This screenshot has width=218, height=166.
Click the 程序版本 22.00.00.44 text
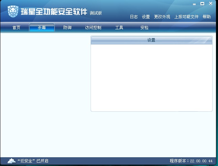pyautogui.click(x=191, y=161)
